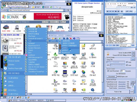Expand 모든 프로그램 in the Start menu

(14, 73)
